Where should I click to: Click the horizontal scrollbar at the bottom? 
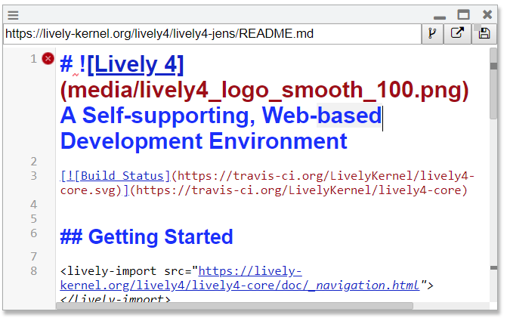point(234,306)
